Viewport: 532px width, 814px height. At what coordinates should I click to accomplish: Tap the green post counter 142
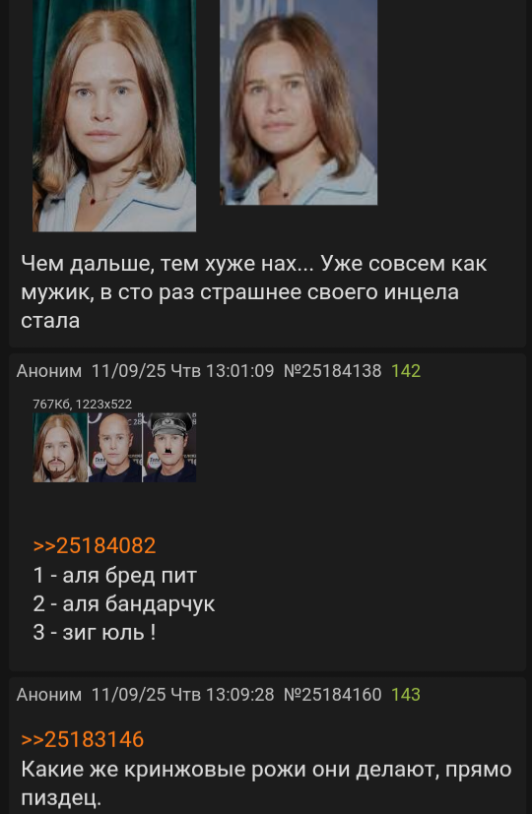point(406,371)
